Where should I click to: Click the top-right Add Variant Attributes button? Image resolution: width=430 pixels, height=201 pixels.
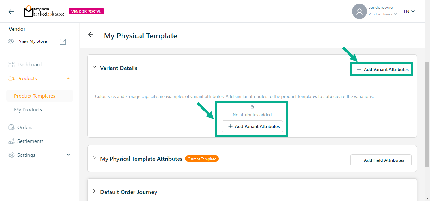(382, 69)
